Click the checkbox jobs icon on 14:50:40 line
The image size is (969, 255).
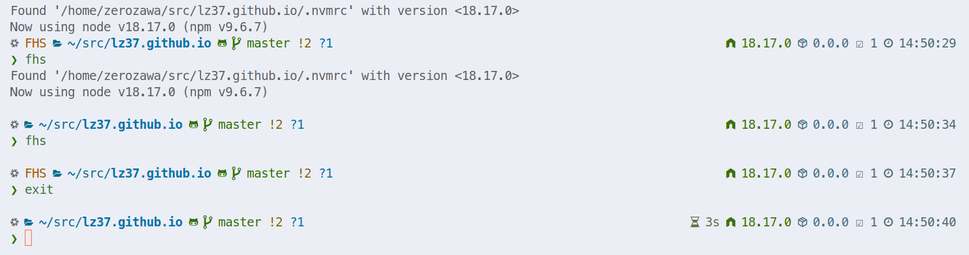click(x=860, y=222)
